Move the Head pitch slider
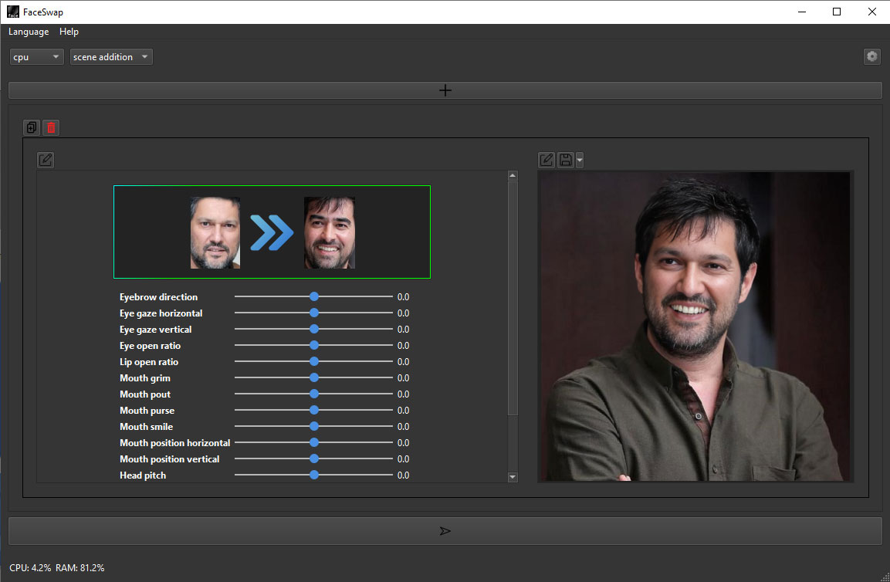Image resolution: width=890 pixels, height=582 pixels. (x=313, y=475)
